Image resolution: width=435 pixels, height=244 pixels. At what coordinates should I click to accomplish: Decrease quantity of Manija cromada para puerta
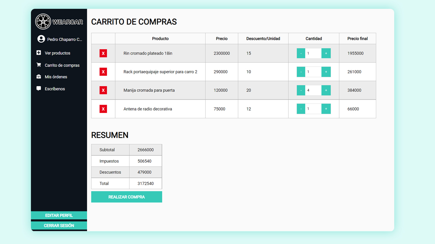click(301, 90)
